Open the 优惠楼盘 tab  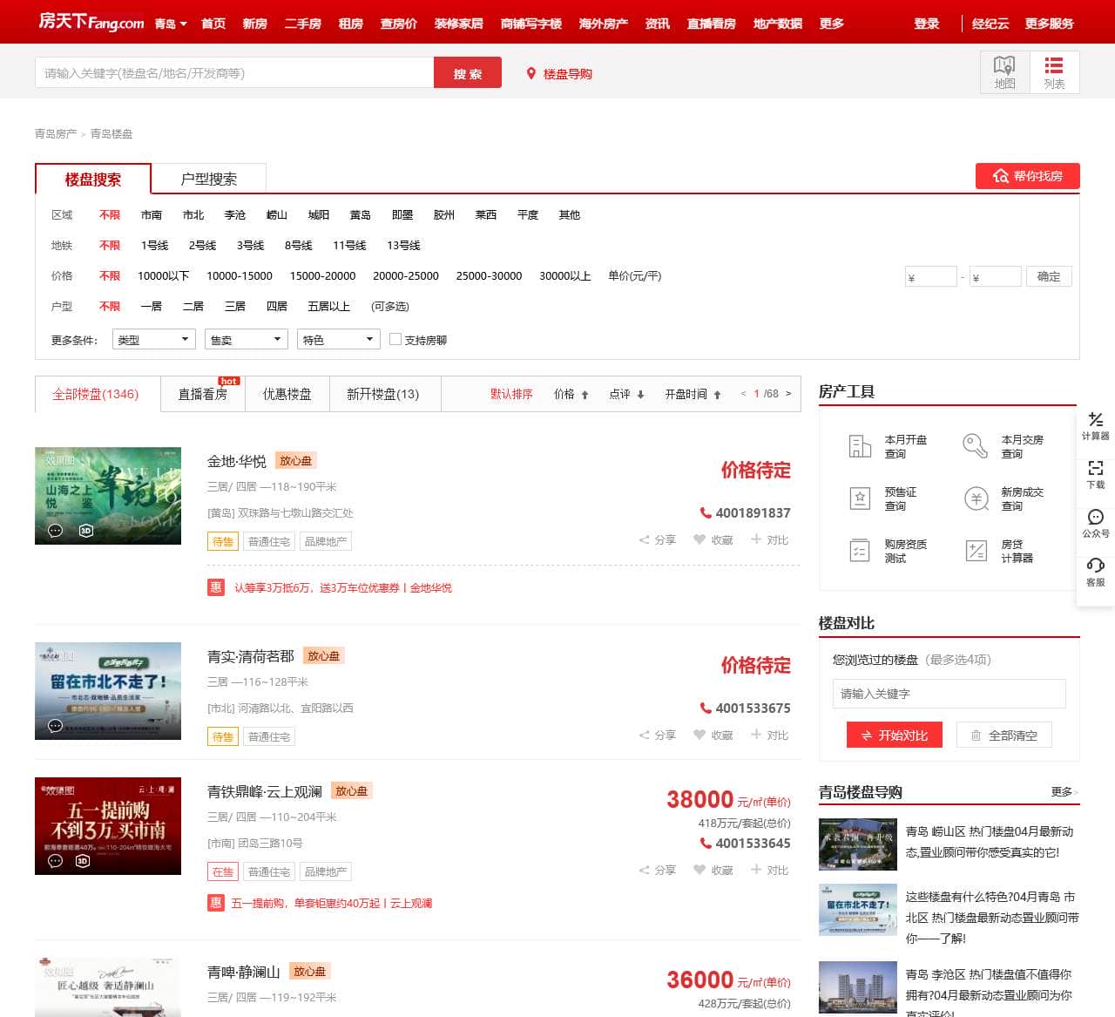(287, 394)
